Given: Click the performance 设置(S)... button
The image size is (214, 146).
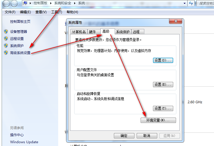Looking at the screenshot, I should click(163, 60).
